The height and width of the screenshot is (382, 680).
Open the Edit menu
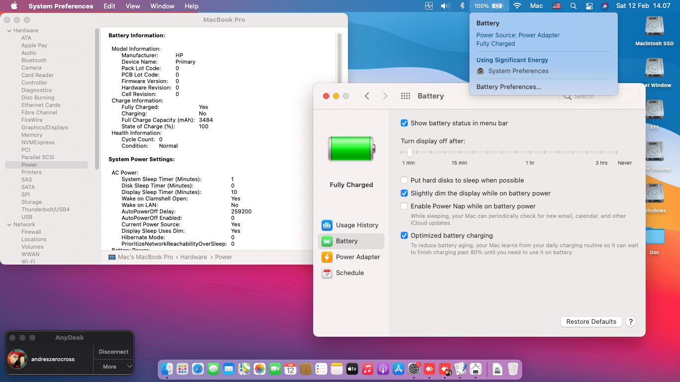click(x=110, y=6)
